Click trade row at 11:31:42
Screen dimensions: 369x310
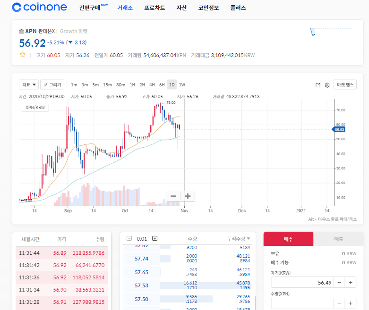62,265
